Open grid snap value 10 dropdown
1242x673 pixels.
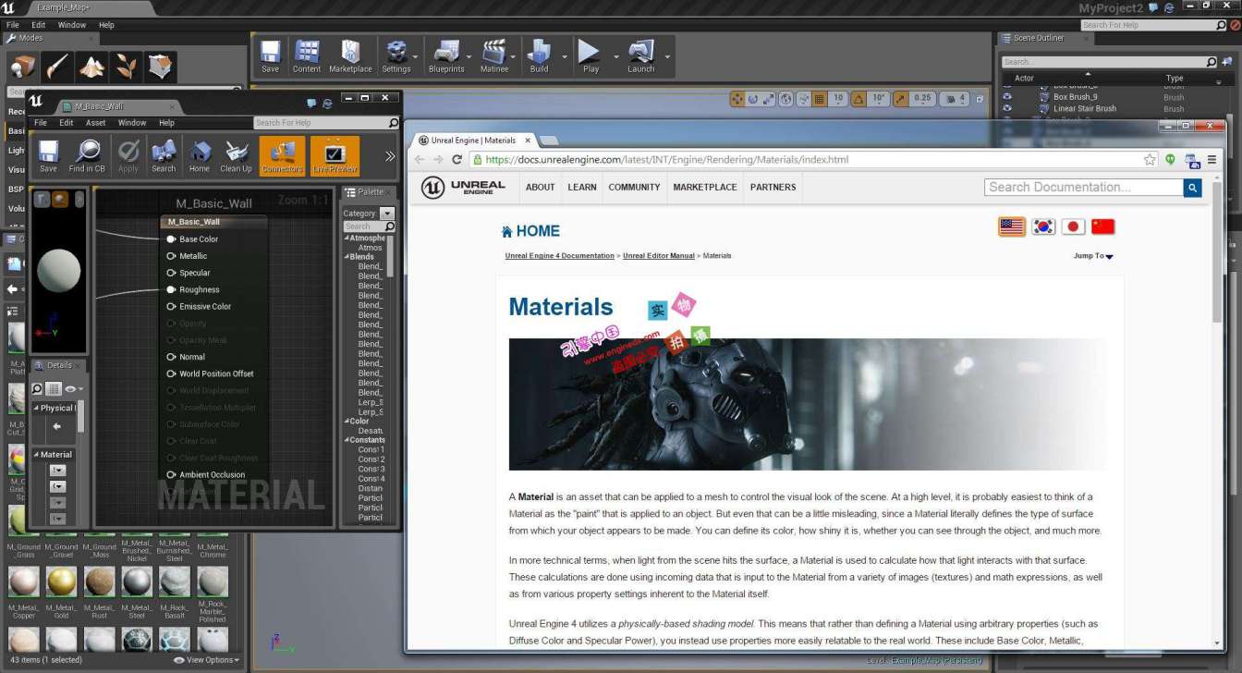[x=838, y=99]
